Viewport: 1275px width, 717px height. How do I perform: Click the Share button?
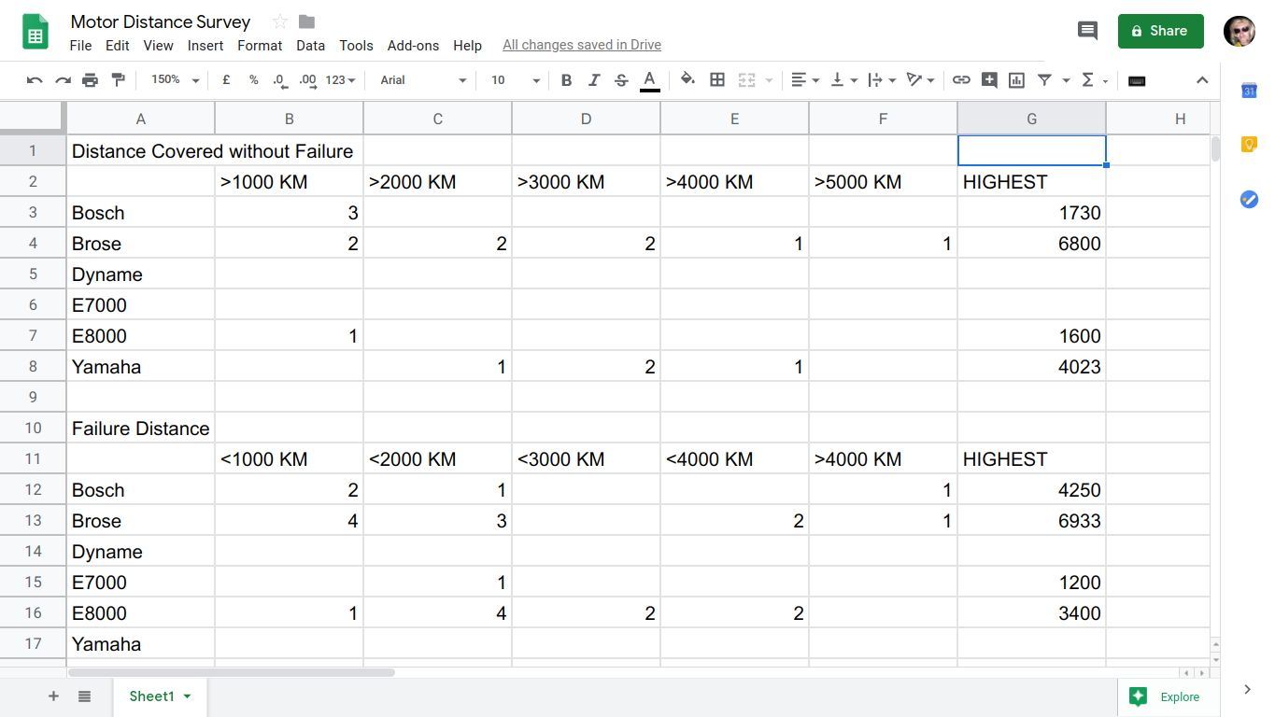point(1161,31)
